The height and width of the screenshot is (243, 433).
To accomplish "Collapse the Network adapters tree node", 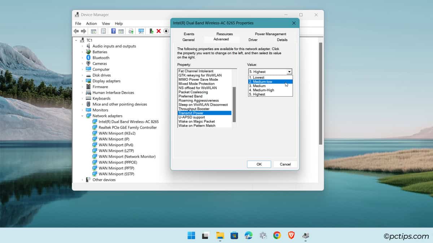I will tap(82, 116).
